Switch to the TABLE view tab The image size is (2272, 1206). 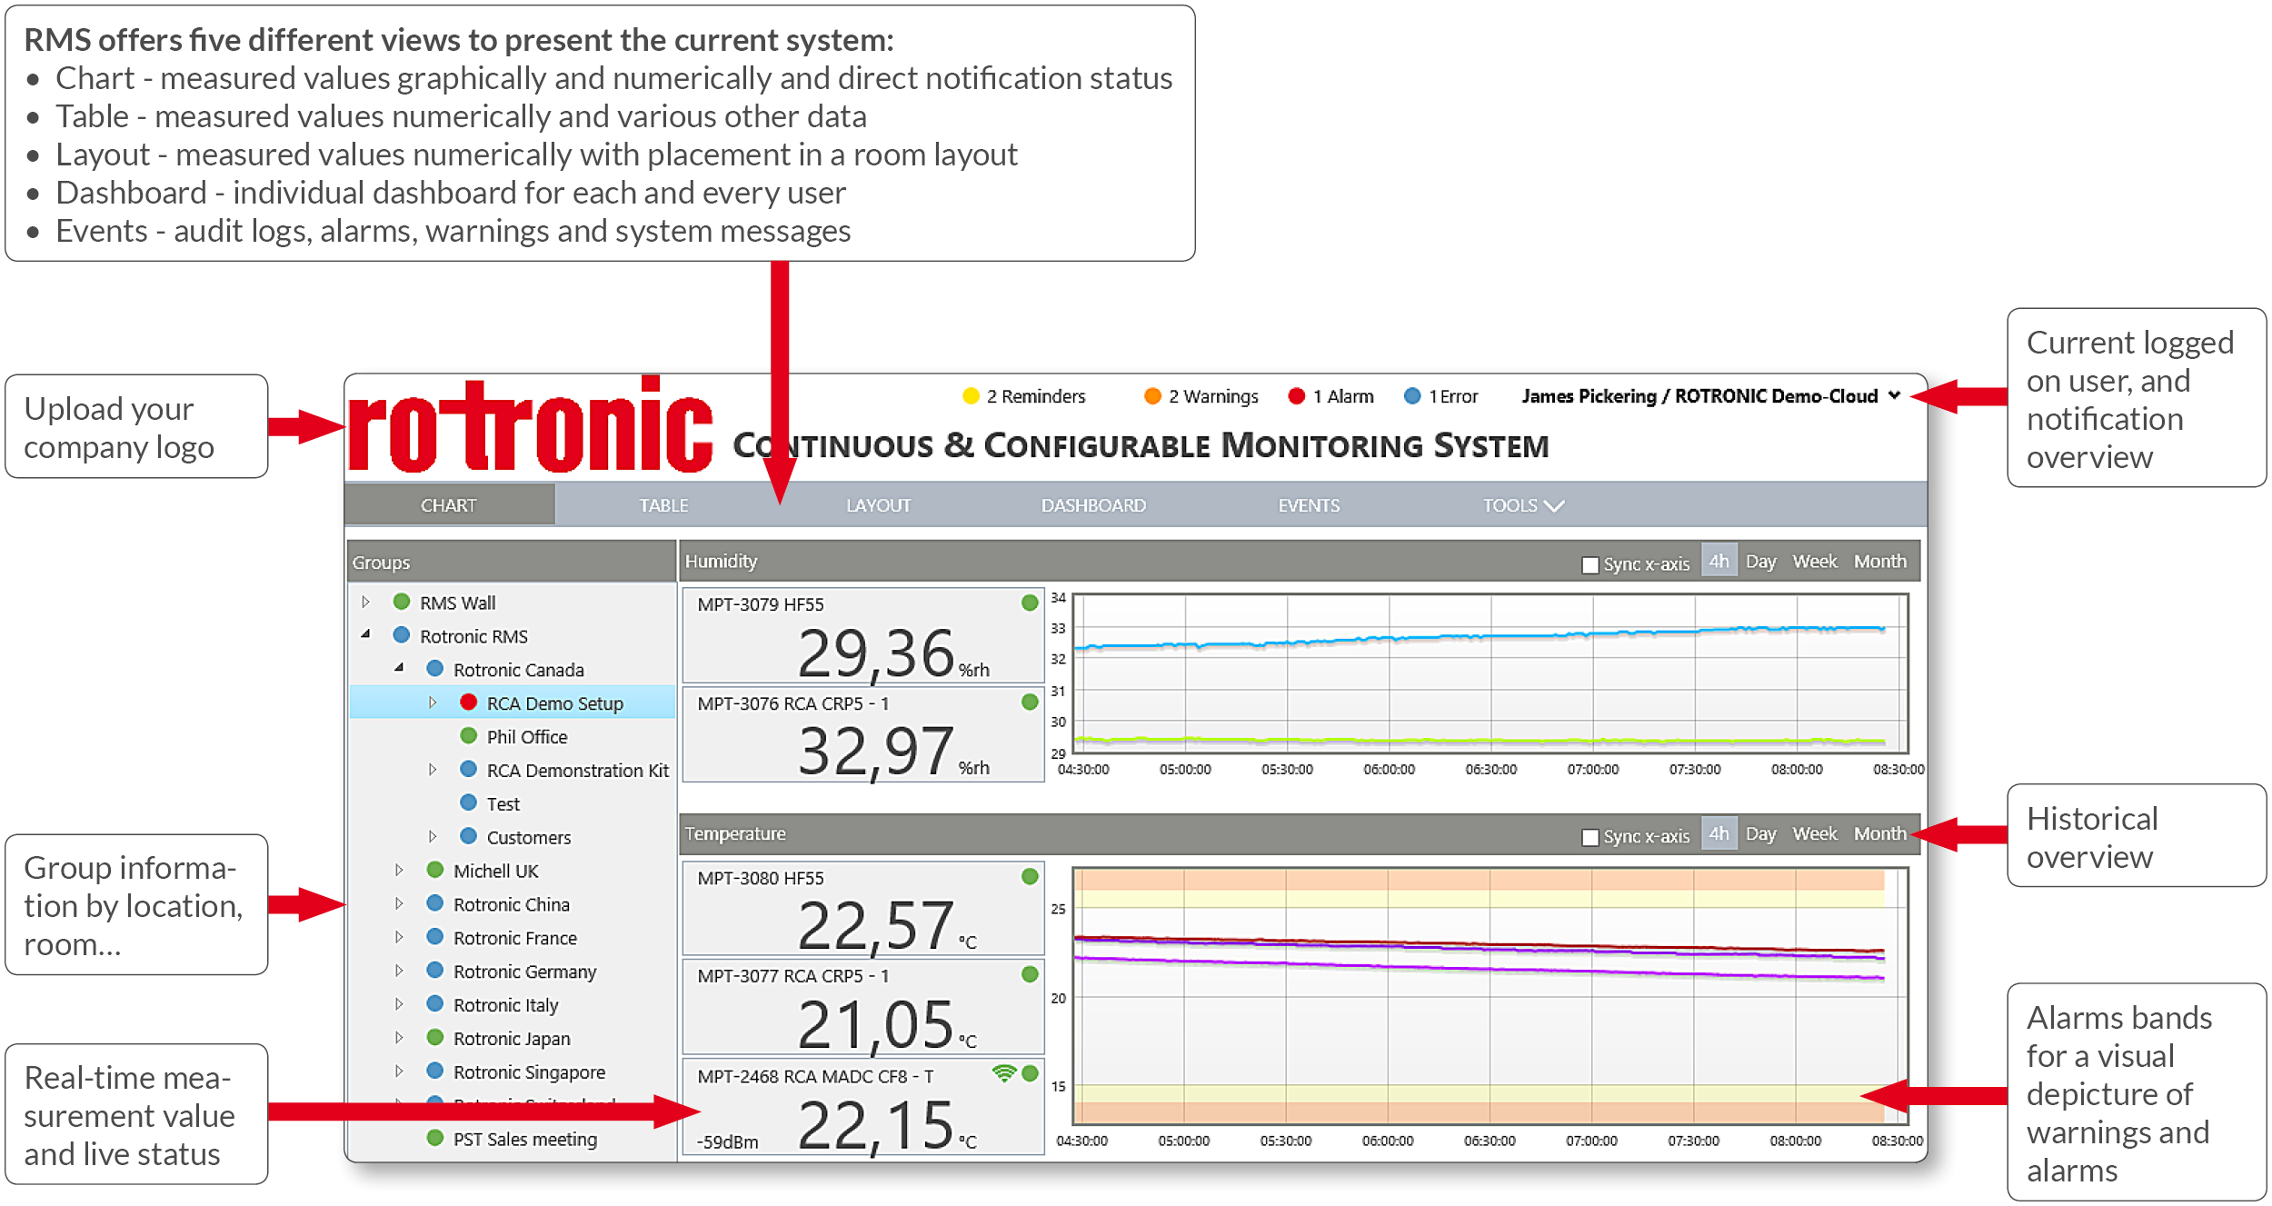[x=663, y=505]
